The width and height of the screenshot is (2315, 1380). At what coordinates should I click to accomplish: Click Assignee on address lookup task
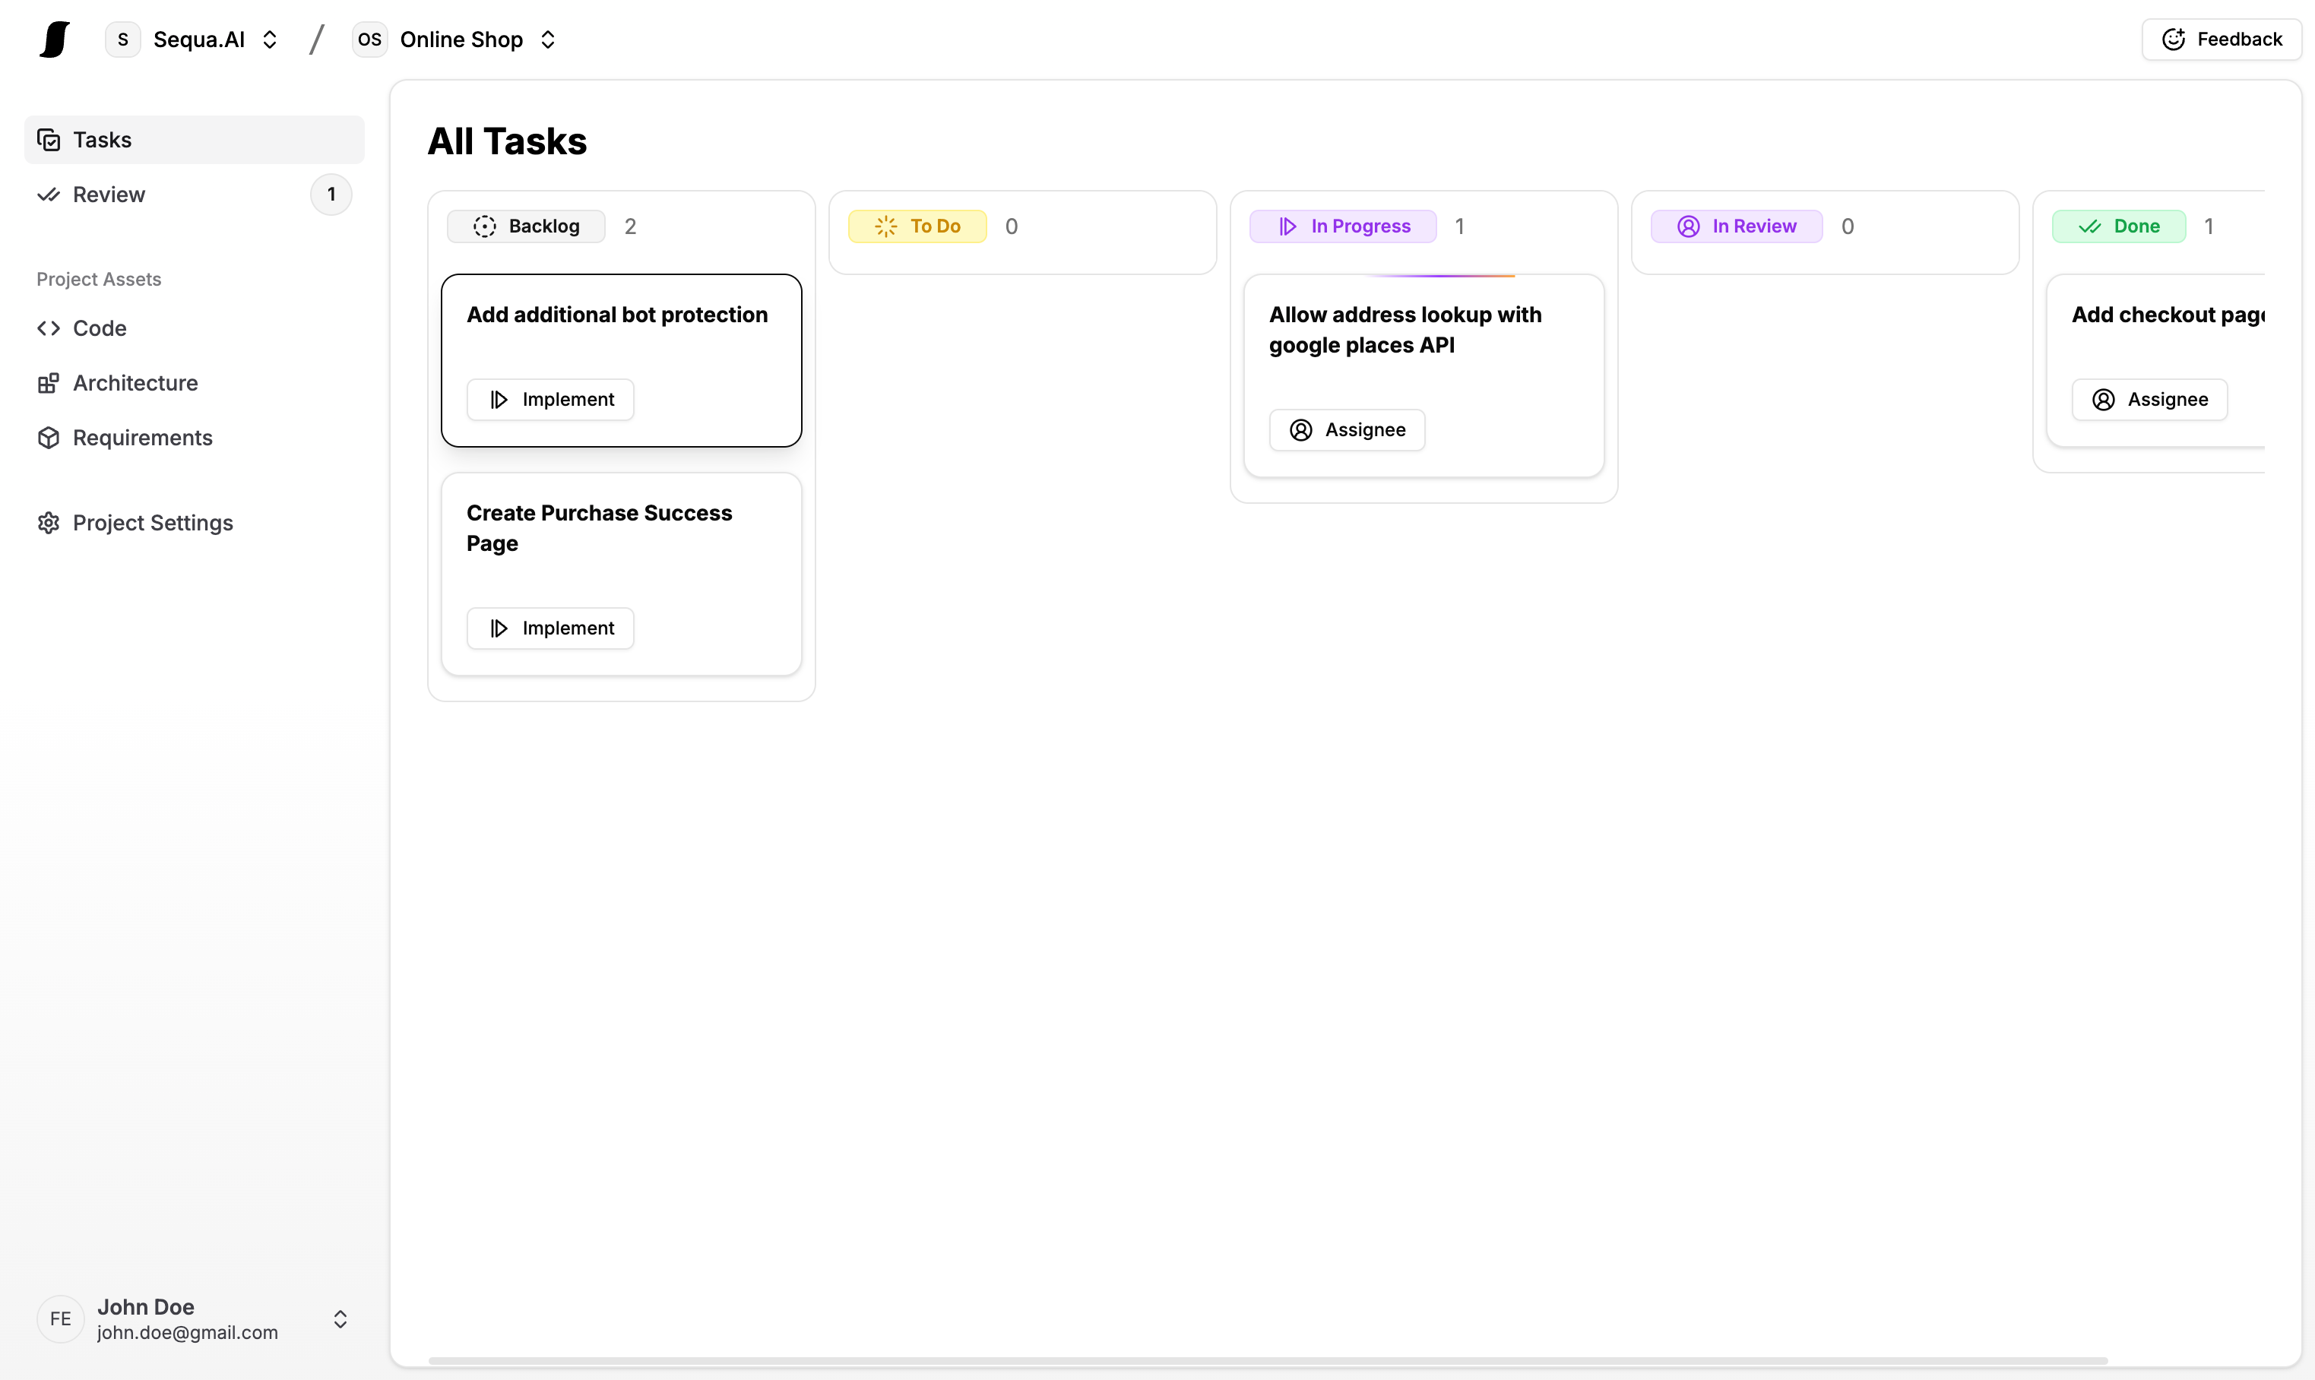tap(1347, 429)
